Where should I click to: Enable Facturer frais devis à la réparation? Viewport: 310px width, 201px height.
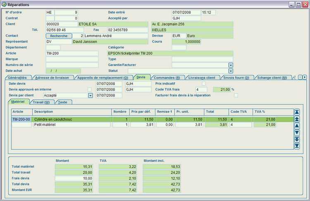click(x=236, y=96)
